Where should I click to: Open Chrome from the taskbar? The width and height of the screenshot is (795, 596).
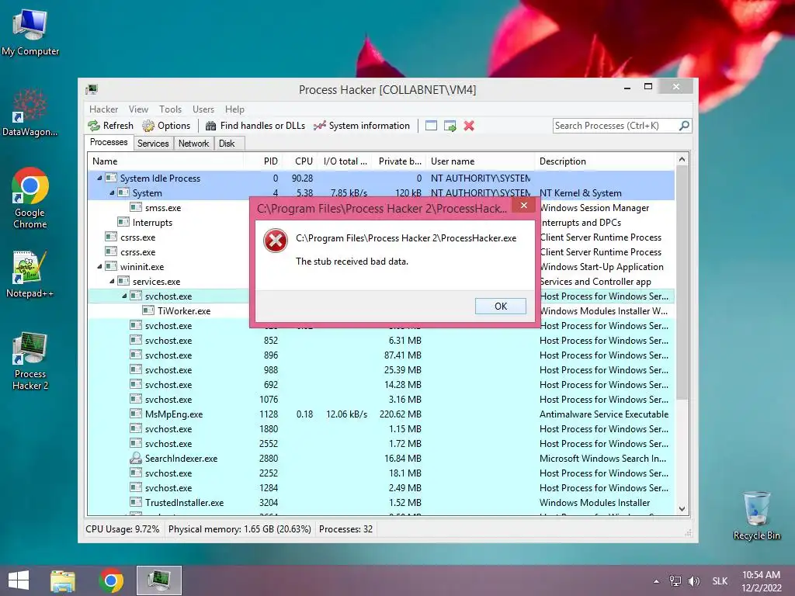(x=111, y=580)
